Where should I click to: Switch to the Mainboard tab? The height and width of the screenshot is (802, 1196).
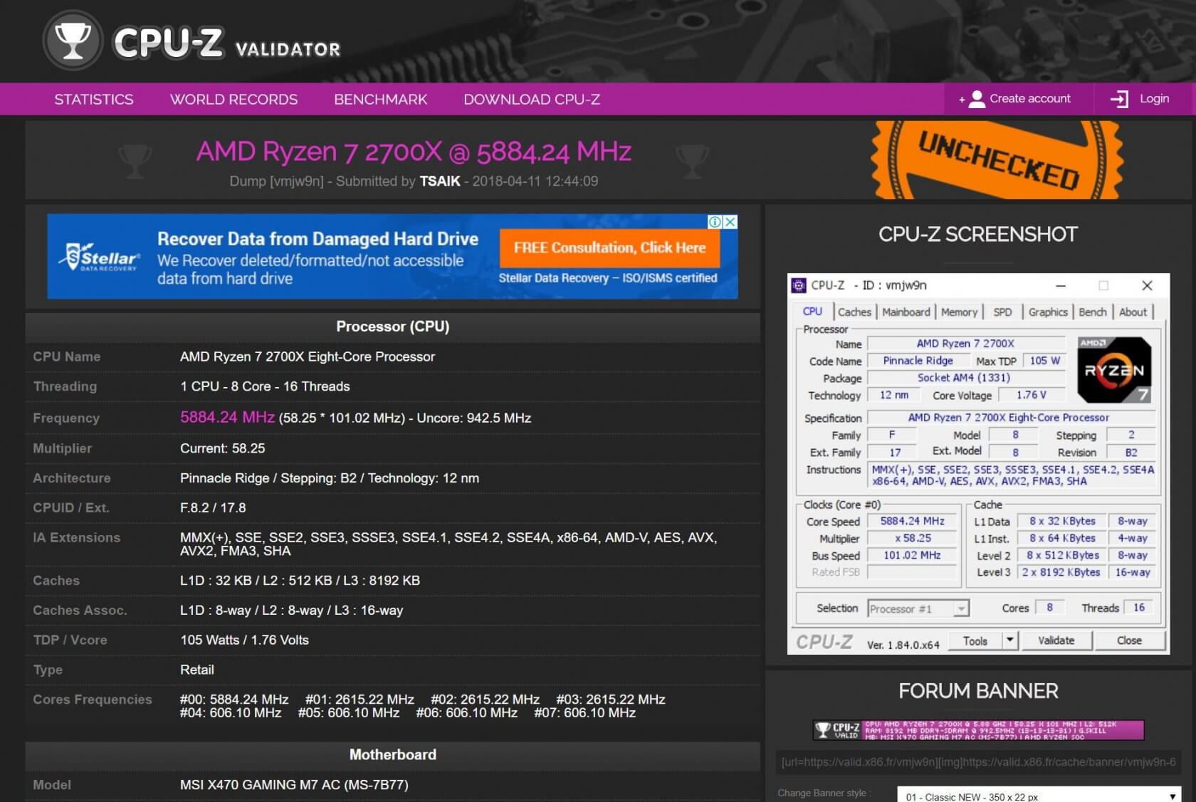(x=906, y=312)
